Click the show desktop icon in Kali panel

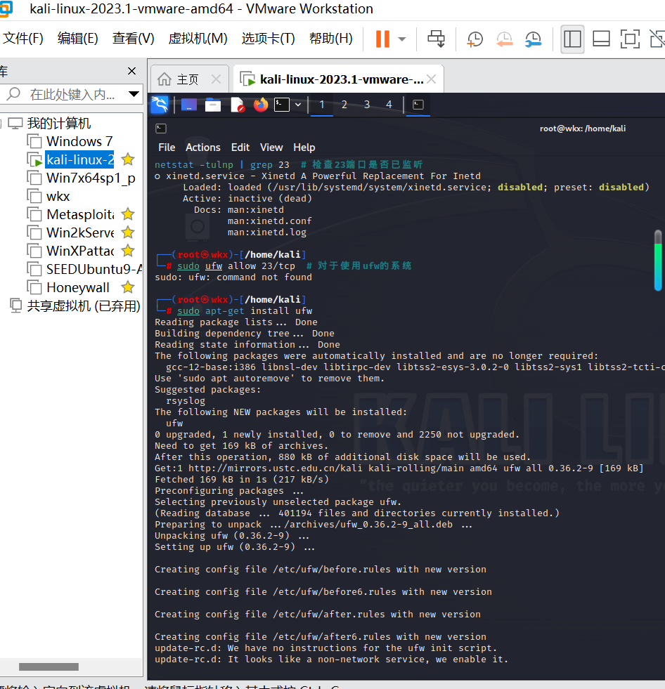188,105
